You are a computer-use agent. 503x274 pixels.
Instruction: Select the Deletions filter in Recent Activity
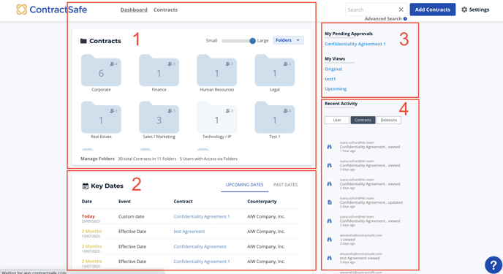(x=389, y=120)
